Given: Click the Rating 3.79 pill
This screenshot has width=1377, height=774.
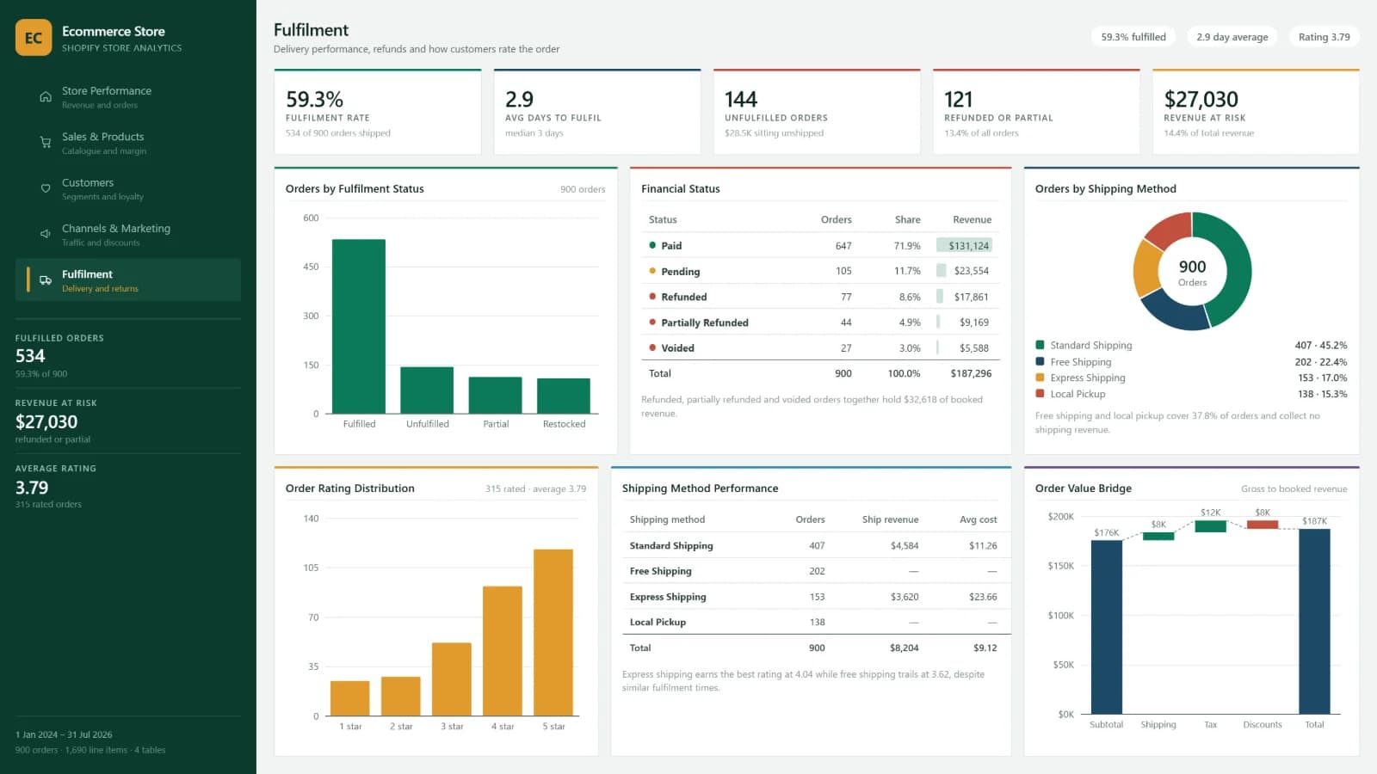Looking at the screenshot, I should click(1324, 37).
